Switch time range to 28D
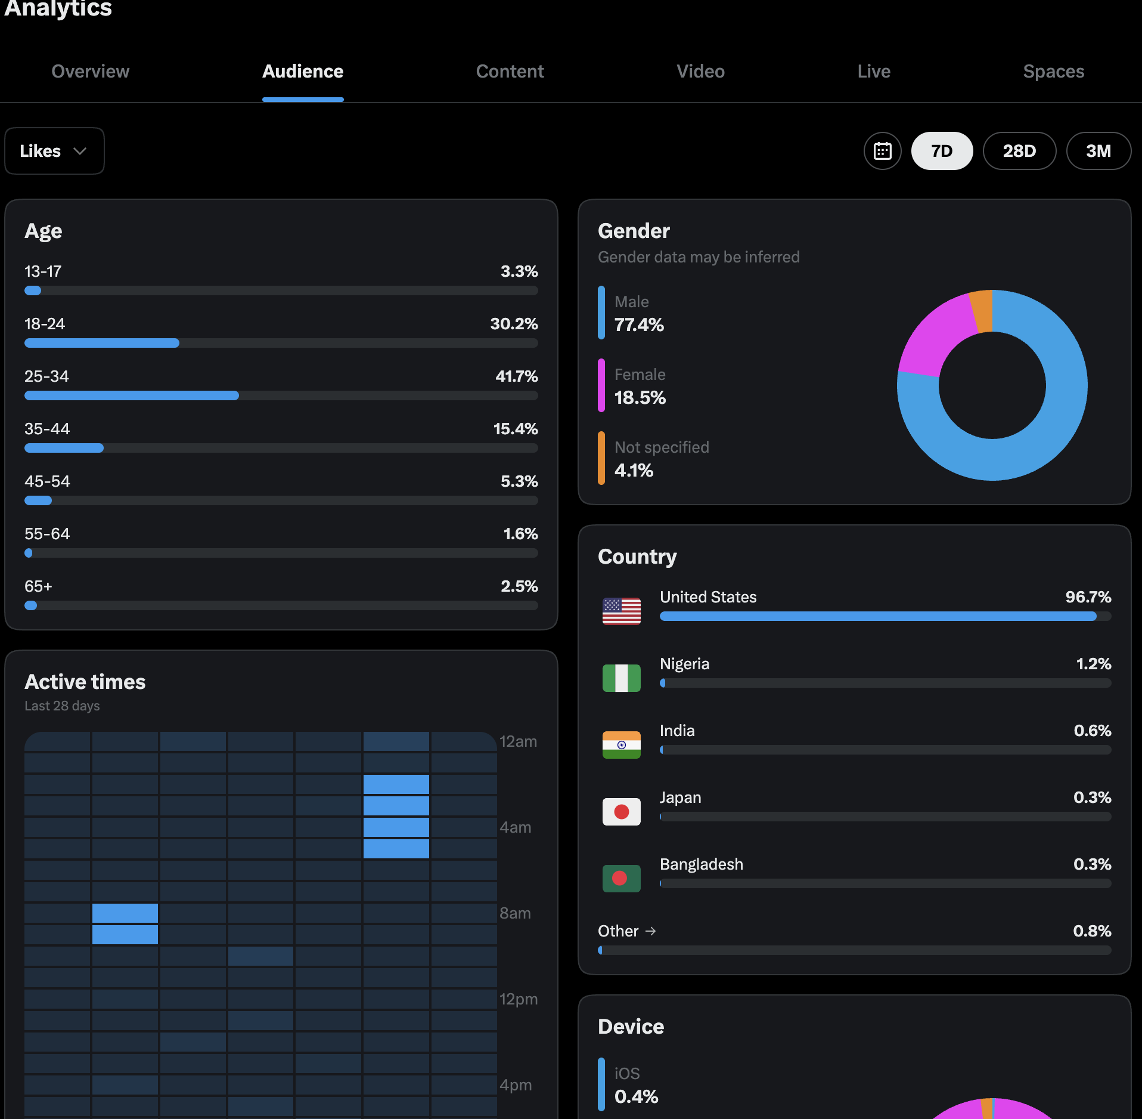Viewport: 1142px width, 1119px height. tap(1019, 151)
